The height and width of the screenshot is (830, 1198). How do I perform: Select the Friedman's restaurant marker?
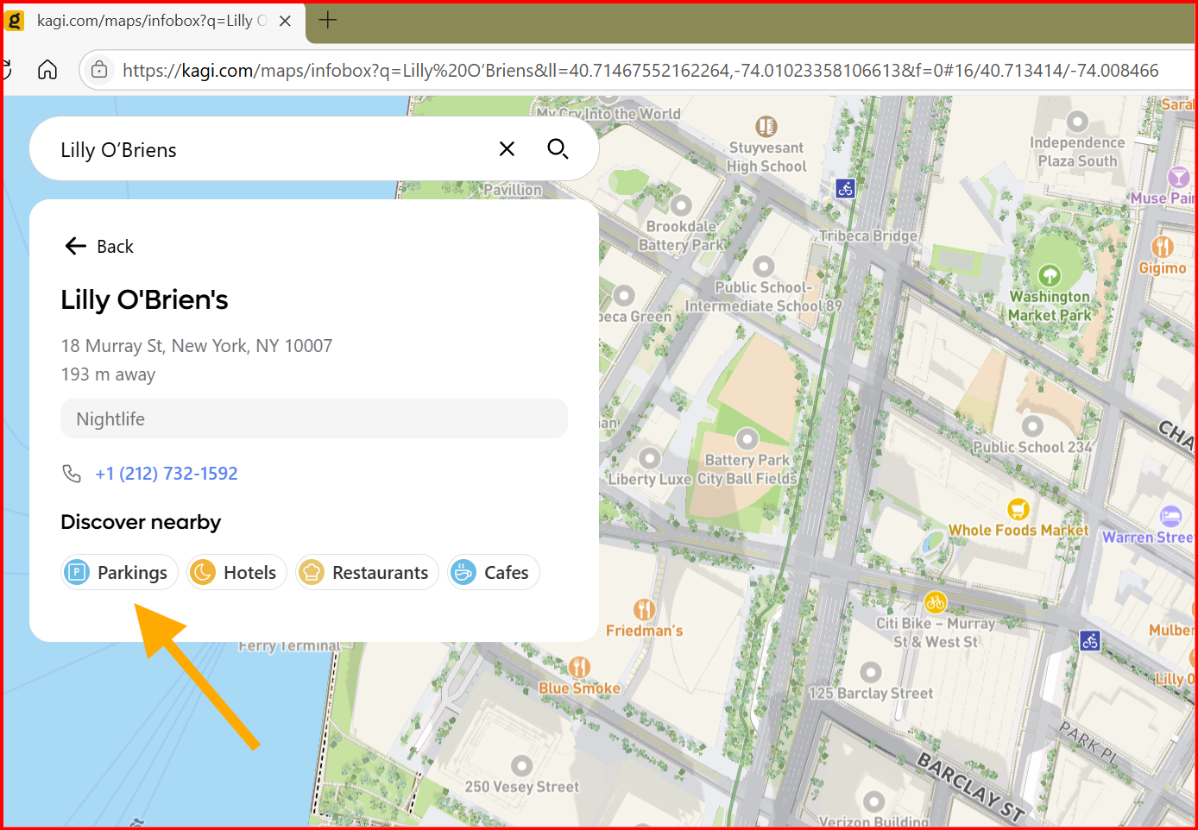644,610
